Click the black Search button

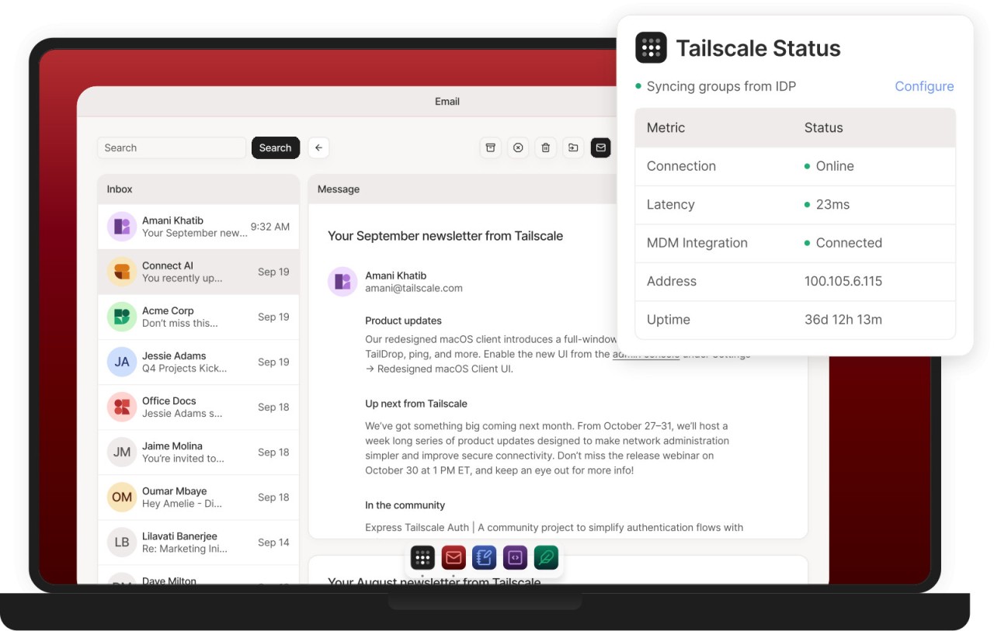click(x=276, y=147)
